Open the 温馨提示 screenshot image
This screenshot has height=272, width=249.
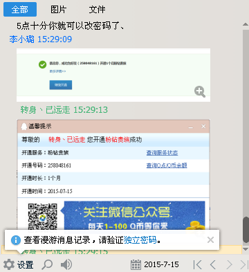[113, 174]
